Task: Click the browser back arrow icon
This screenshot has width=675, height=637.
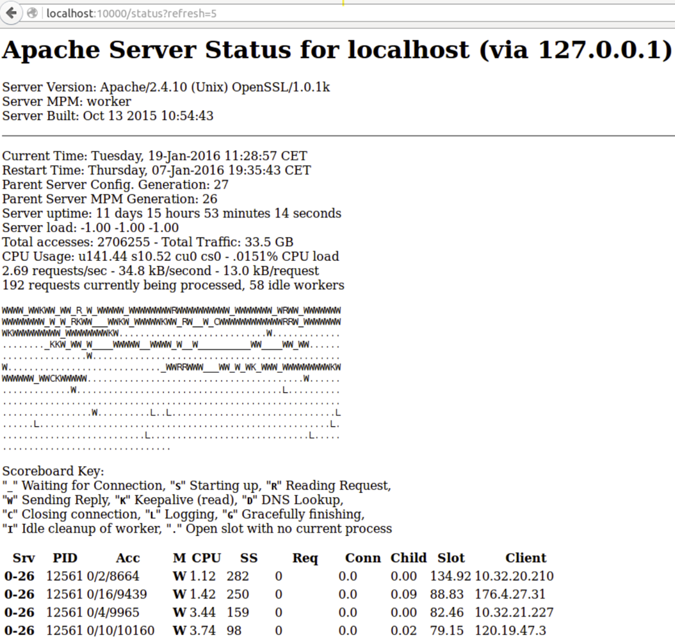Action: click(12, 13)
